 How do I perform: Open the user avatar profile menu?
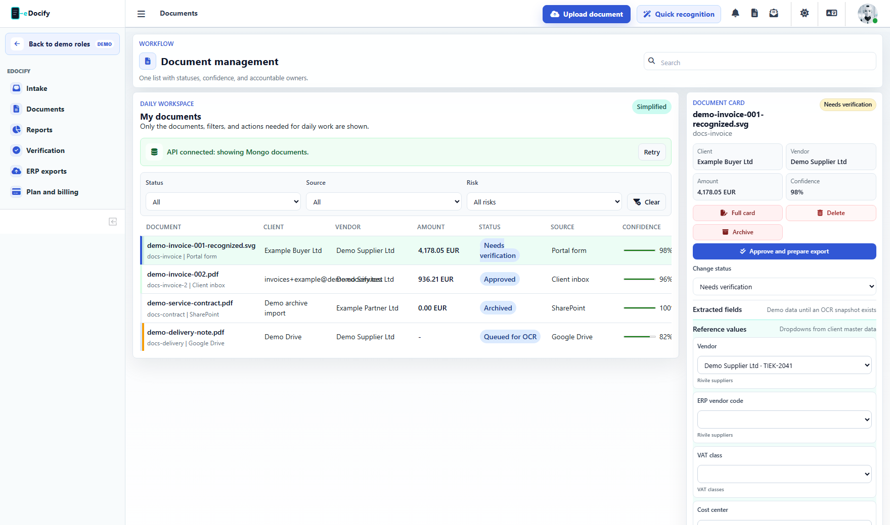(x=868, y=14)
